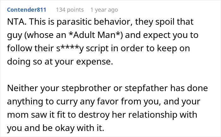
Task: Click the word NTA in the comment
Action: point(17,22)
